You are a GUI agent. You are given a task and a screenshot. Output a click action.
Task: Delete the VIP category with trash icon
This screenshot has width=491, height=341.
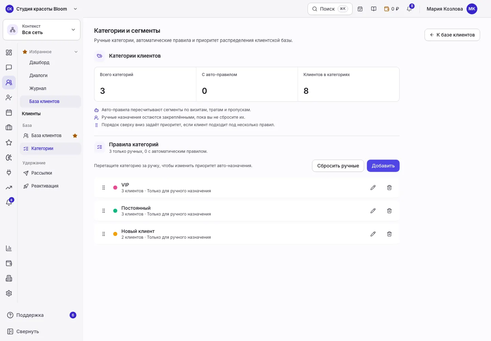pos(389,188)
